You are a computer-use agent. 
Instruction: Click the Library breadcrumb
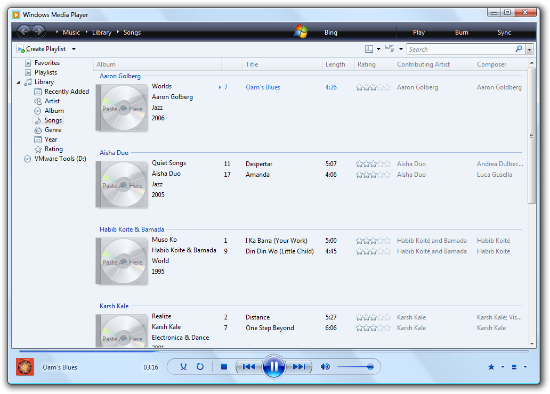pos(102,32)
